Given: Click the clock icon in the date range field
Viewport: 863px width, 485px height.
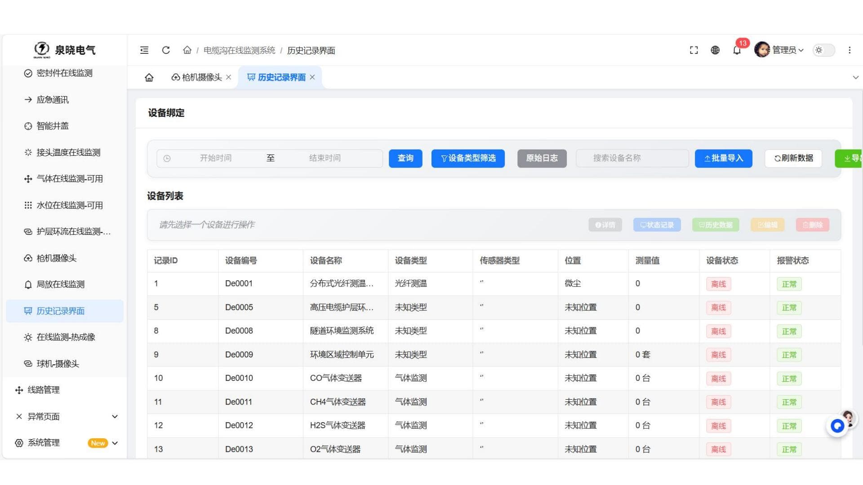Looking at the screenshot, I should [x=167, y=159].
